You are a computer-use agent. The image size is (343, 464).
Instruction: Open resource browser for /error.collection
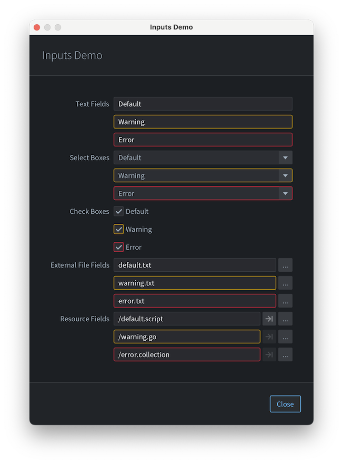coord(285,354)
